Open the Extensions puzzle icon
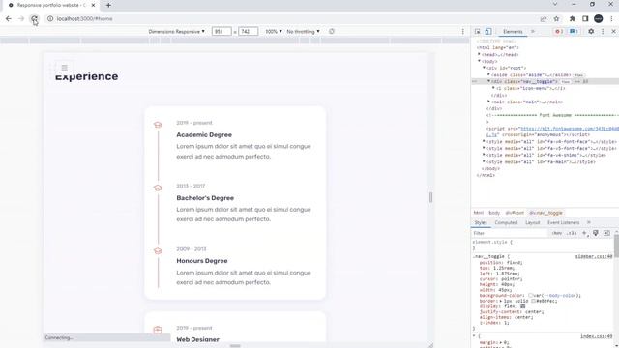Viewport: 619px width, 348px height. (573, 18)
